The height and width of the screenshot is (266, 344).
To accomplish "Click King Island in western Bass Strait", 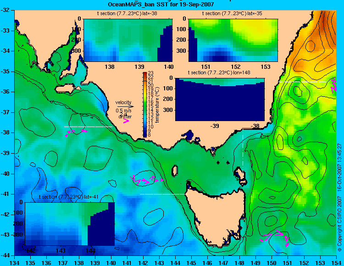I will (175, 171).
